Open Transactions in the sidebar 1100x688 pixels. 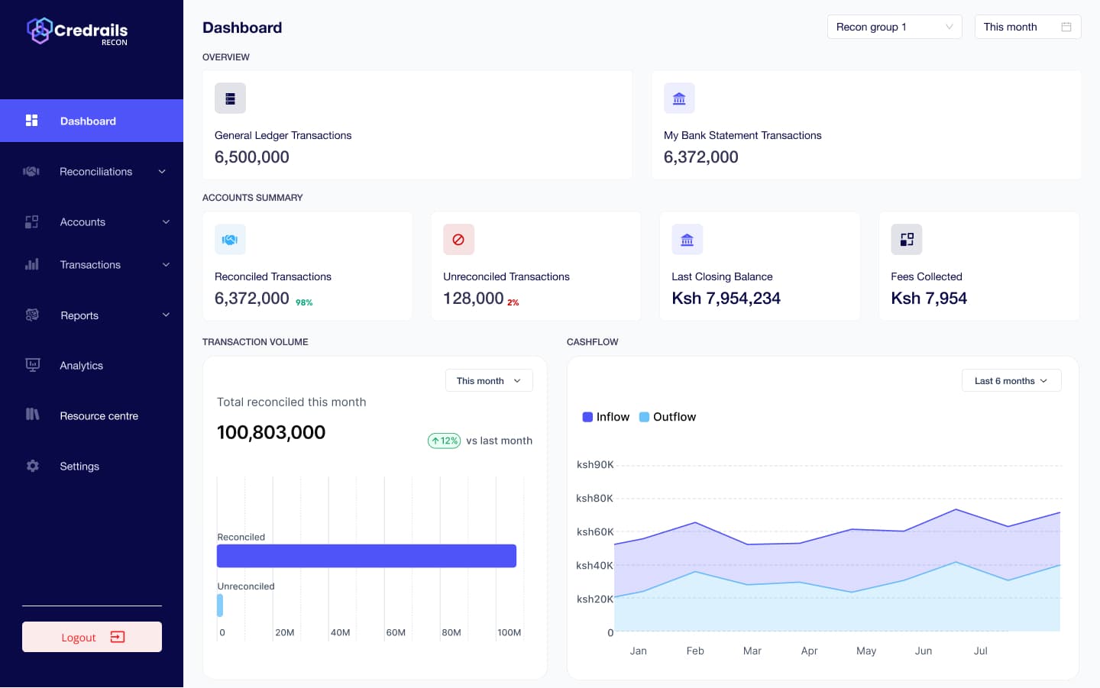click(x=92, y=265)
